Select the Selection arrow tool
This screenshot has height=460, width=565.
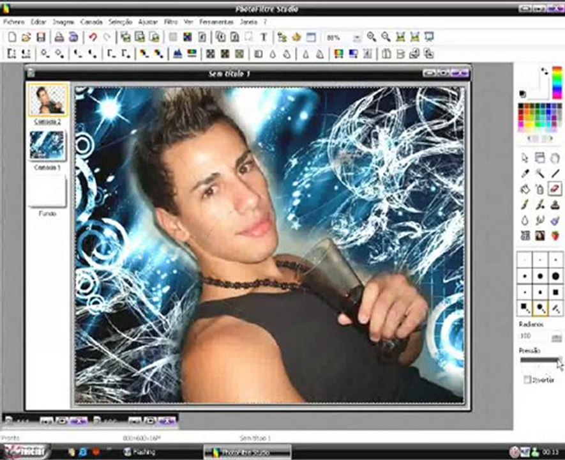525,158
